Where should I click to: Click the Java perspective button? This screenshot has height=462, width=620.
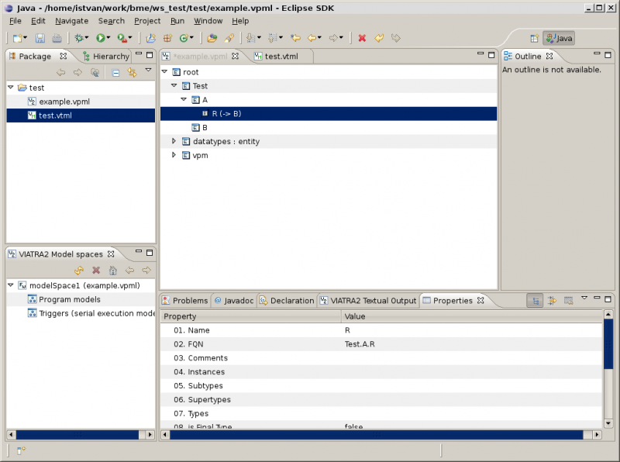click(x=559, y=38)
